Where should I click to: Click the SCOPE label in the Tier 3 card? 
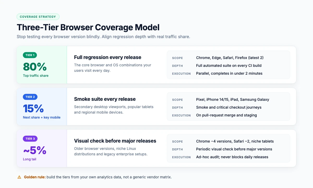coord(177,142)
